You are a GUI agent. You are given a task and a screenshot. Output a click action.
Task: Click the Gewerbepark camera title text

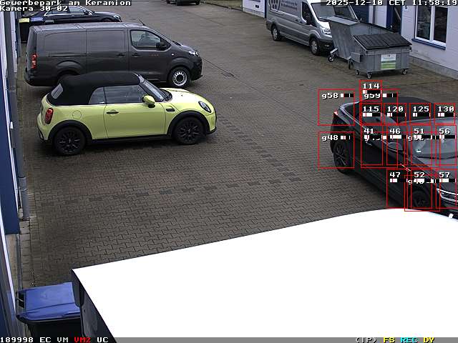click(x=66, y=3)
